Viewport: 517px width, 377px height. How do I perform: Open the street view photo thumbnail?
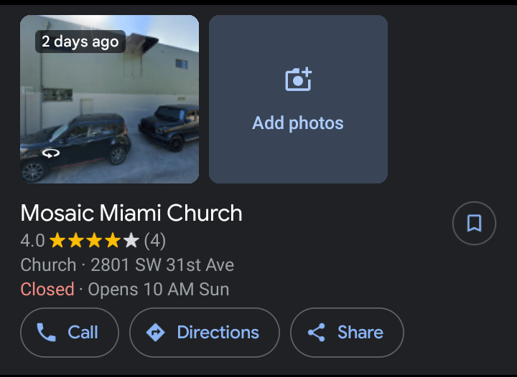point(109,108)
